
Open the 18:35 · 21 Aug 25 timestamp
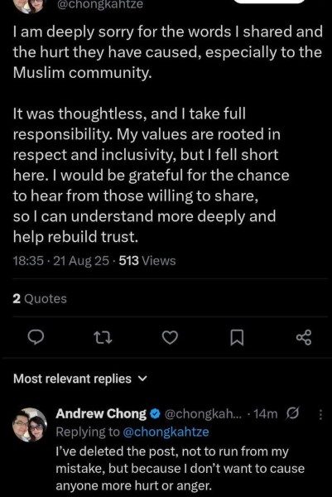(60, 261)
